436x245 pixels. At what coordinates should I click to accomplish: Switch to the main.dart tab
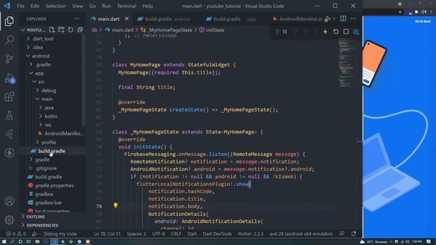point(108,19)
